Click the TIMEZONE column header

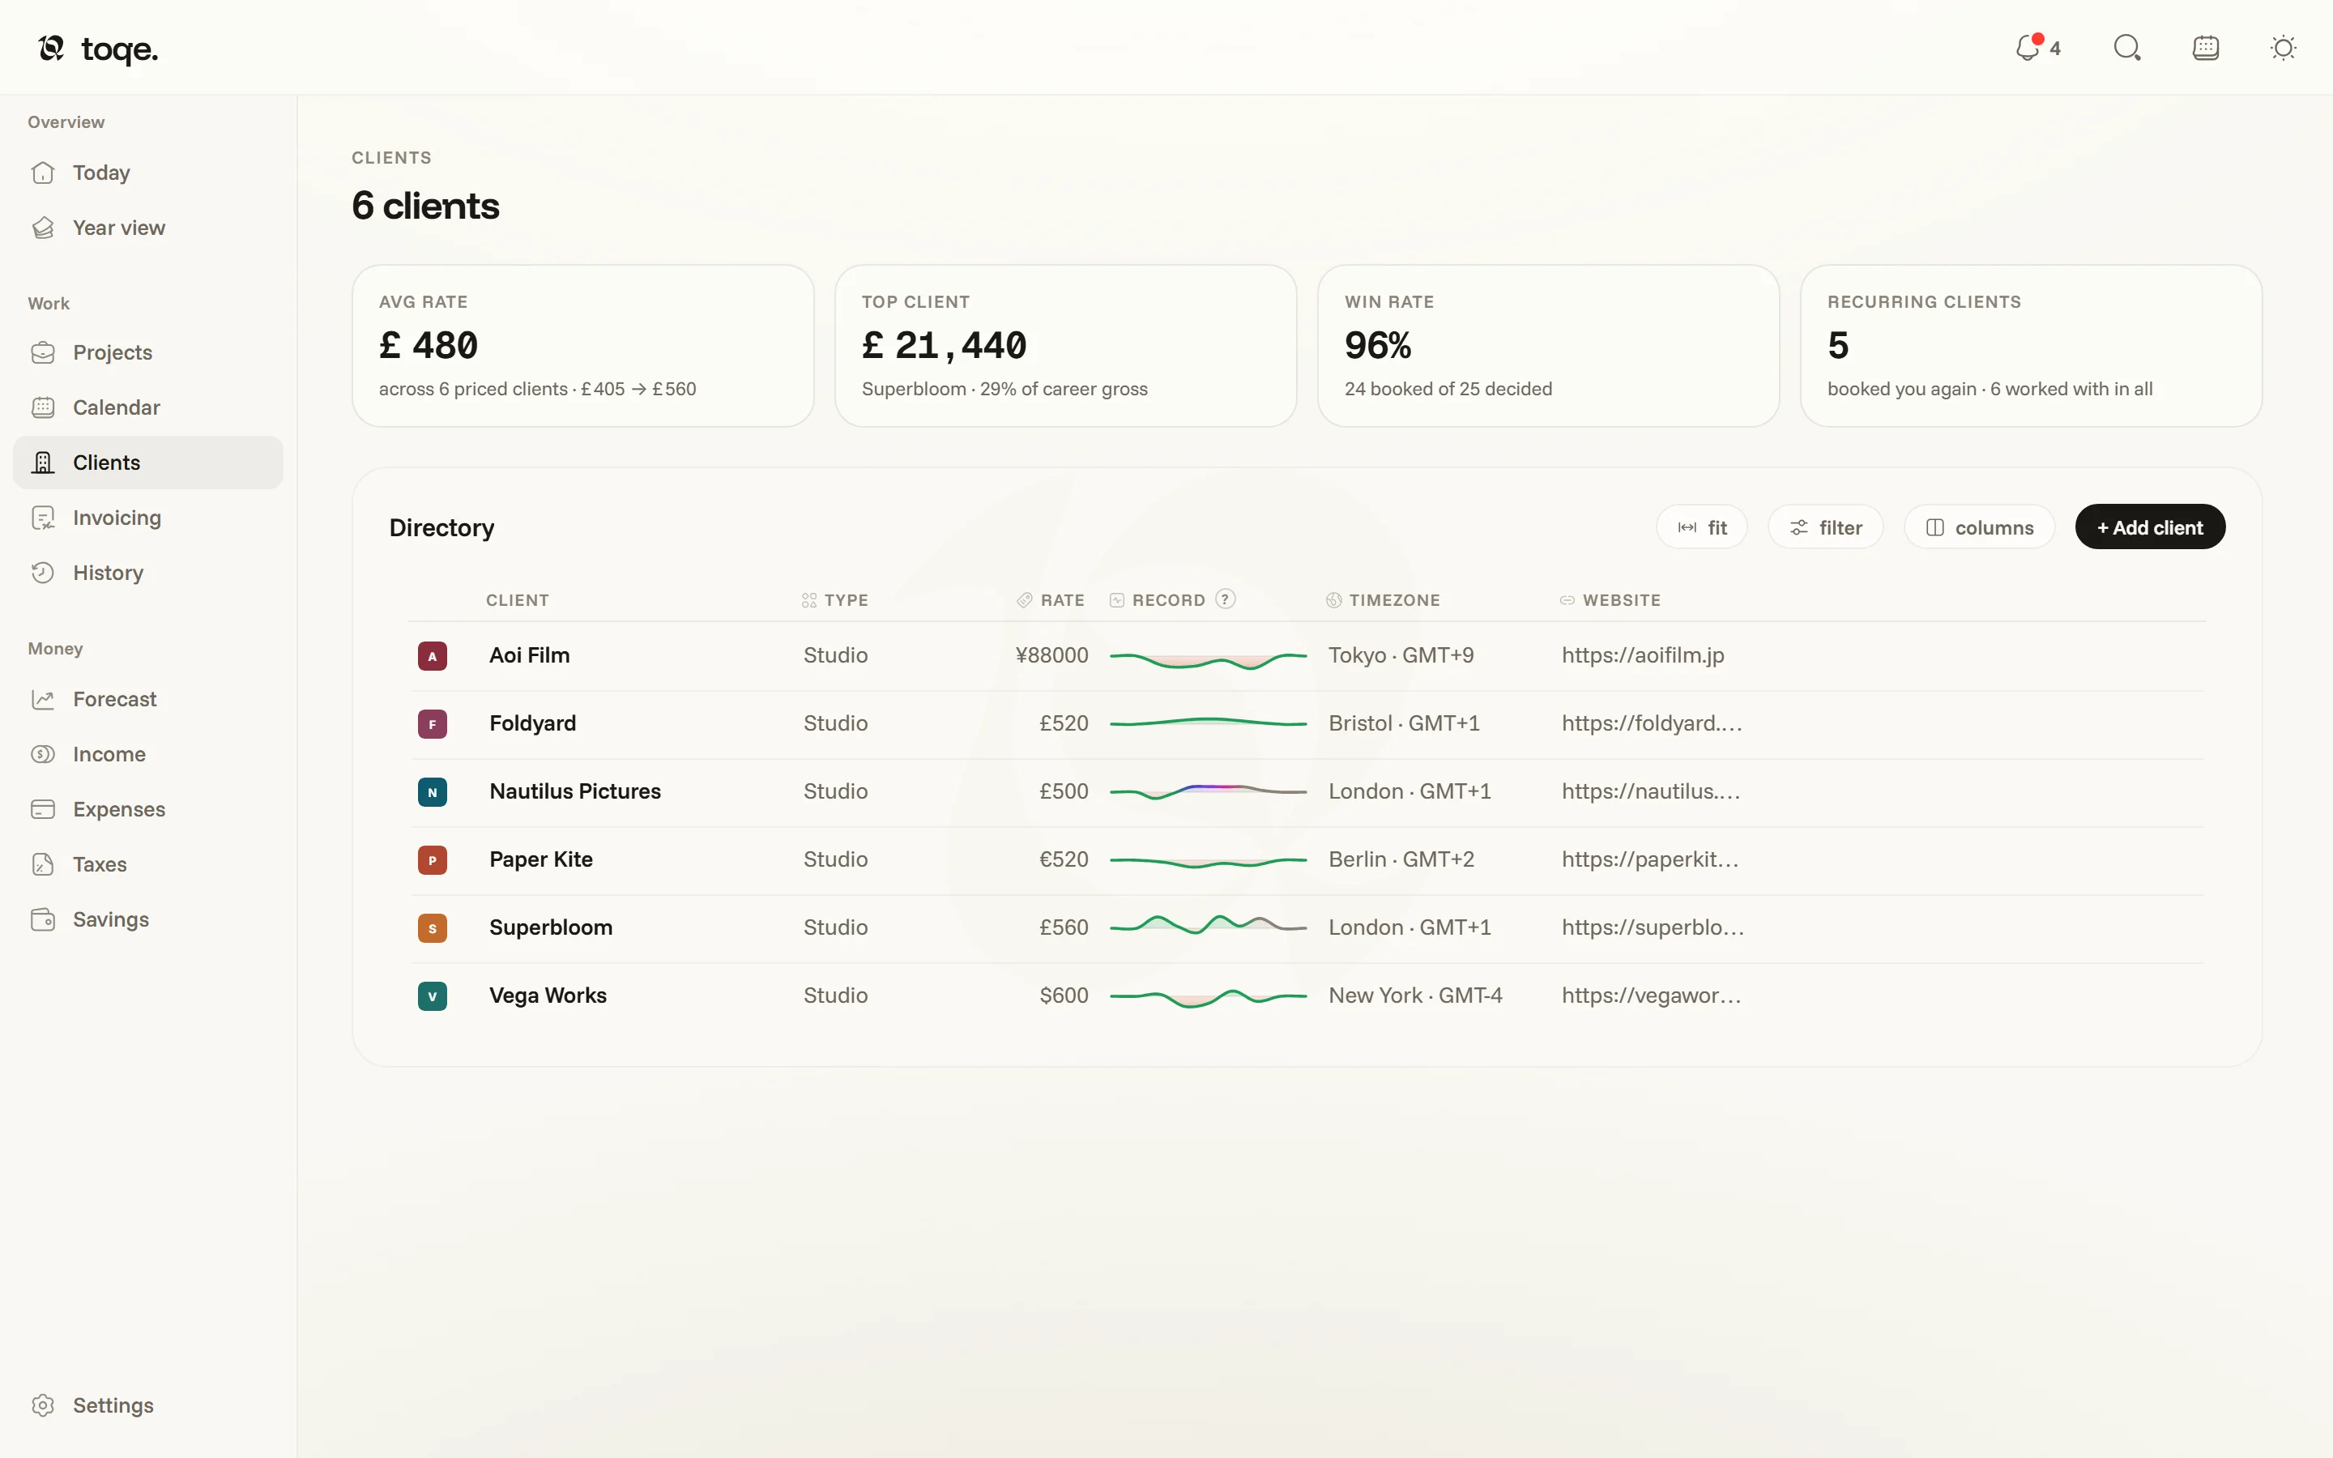coord(1384,599)
